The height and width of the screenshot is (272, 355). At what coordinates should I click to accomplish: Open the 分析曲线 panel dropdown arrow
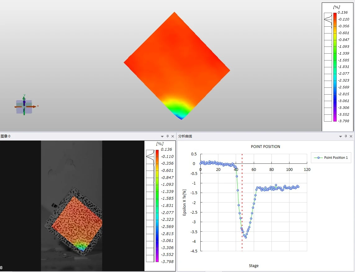[340, 136]
